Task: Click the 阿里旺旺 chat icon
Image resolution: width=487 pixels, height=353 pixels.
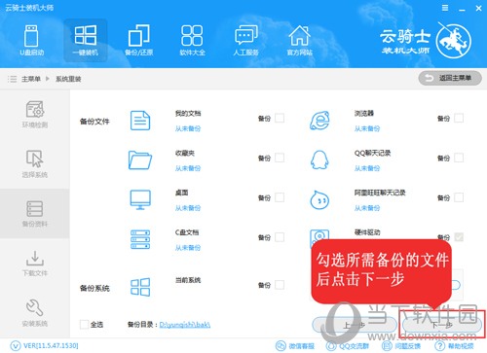Action: (319, 199)
